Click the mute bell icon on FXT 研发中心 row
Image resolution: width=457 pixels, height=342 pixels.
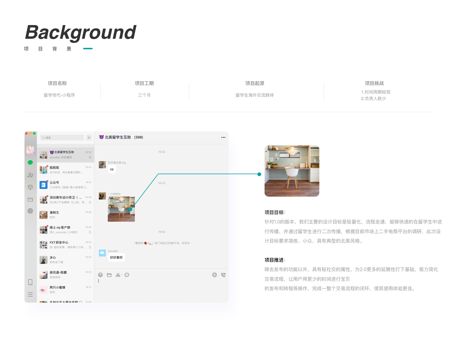tap(90, 247)
